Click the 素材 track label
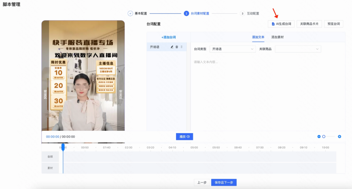The image size is (352, 189). (x=50, y=168)
